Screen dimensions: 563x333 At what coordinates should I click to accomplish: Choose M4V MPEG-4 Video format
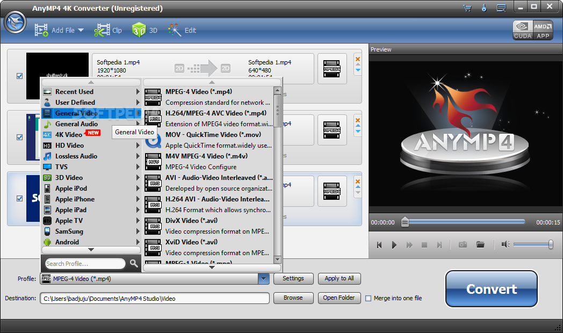208,162
